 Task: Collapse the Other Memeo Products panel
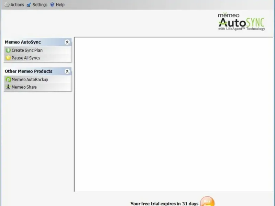click(x=67, y=71)
